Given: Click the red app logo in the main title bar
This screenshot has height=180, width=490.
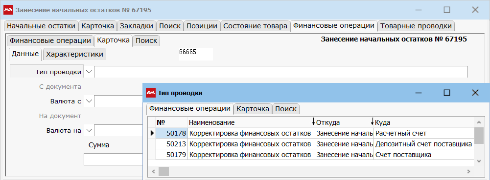Looking at the screenshot, I should click(8, 10).
